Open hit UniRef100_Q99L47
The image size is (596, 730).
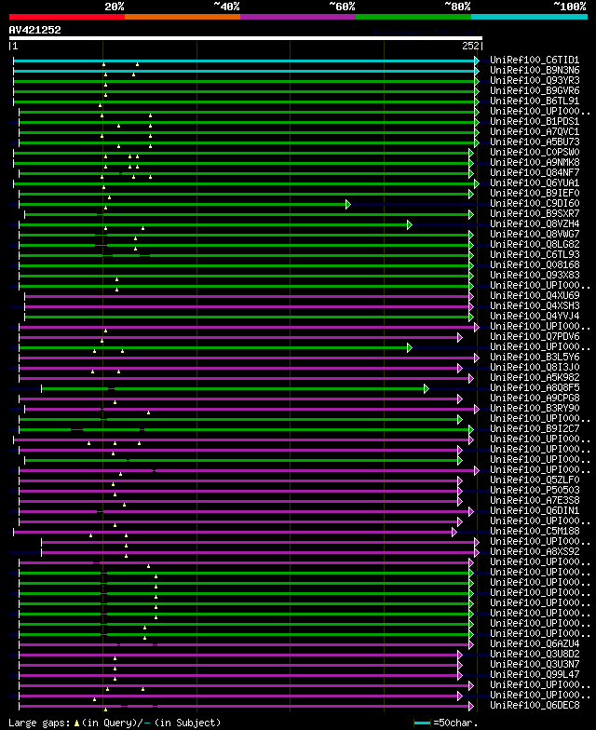(x=535, y=674)
